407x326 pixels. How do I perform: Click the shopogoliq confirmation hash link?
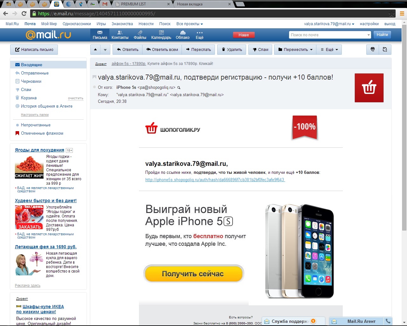215,180
